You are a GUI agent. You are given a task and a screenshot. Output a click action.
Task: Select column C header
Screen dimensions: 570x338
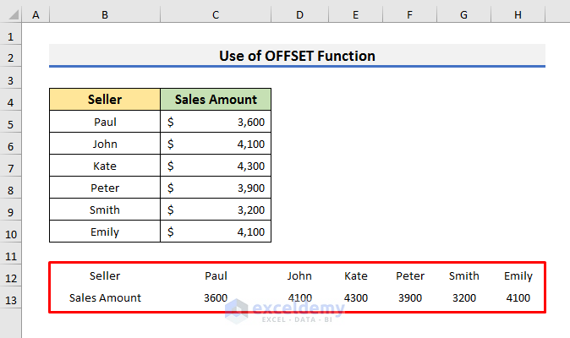click(x=216, y=16)
